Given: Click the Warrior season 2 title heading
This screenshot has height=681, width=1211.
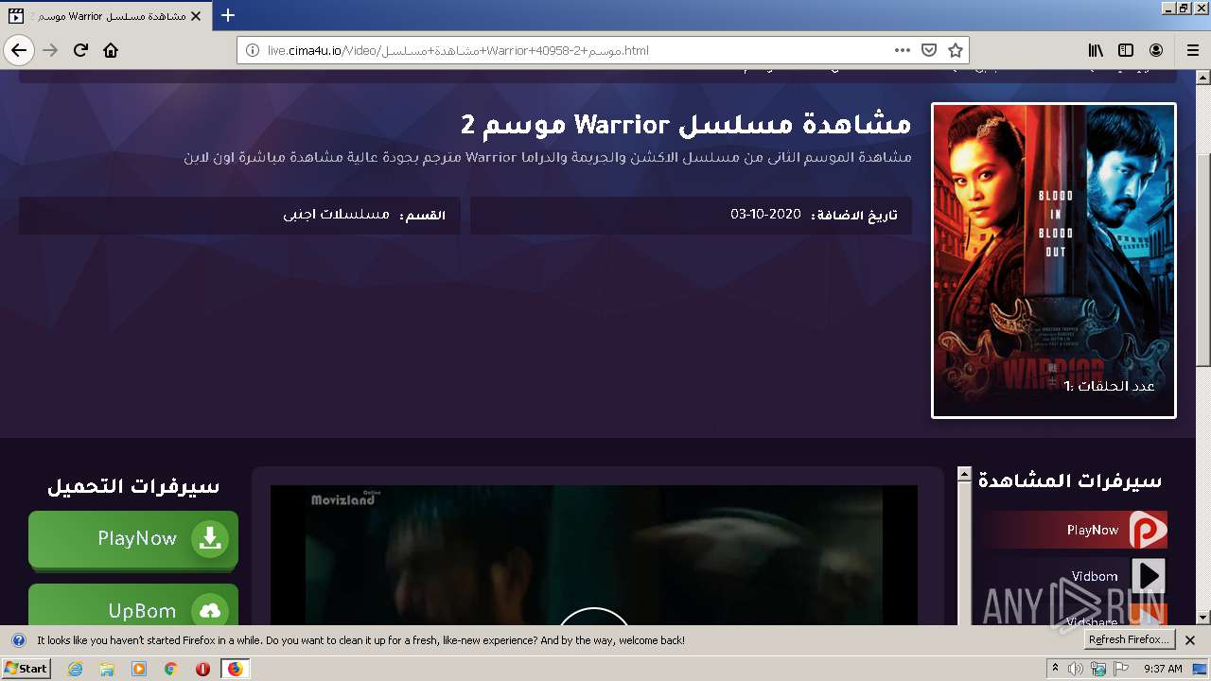Looking at the screenshot, I should (x=686, y=124).
